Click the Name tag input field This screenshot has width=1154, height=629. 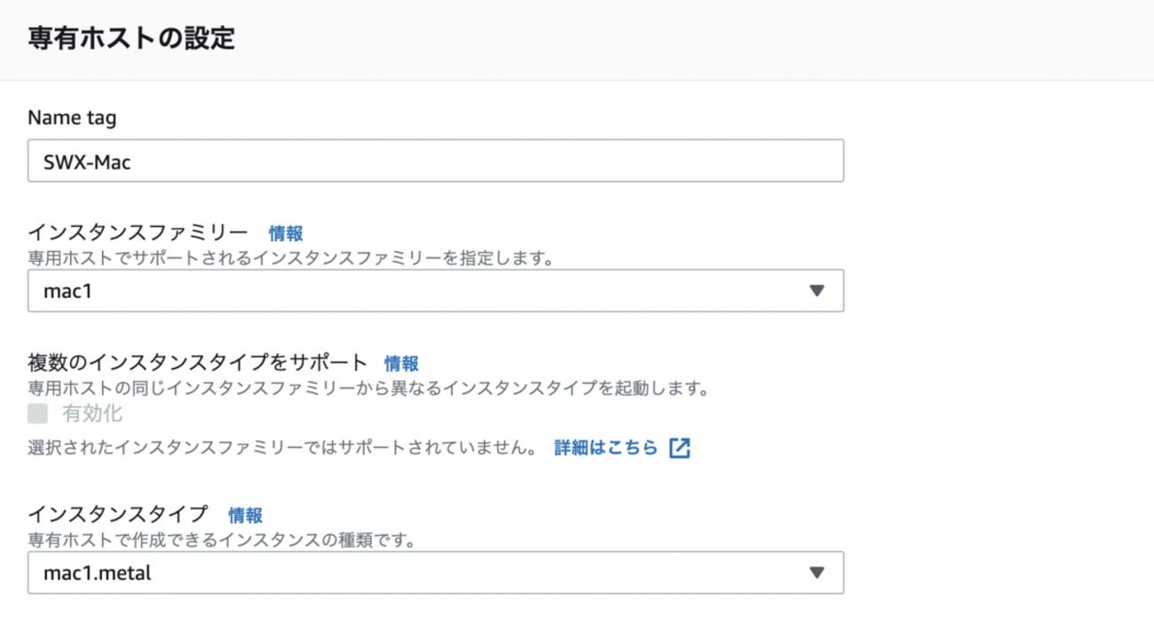[435, 161]
